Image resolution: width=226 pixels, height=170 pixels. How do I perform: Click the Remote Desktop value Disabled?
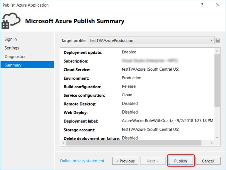pos(130,104)
